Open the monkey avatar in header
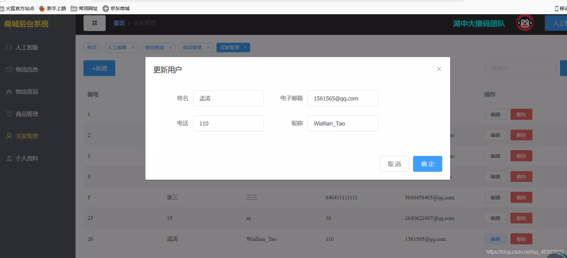This screenshot has width=567, height=258. point(525,23)
